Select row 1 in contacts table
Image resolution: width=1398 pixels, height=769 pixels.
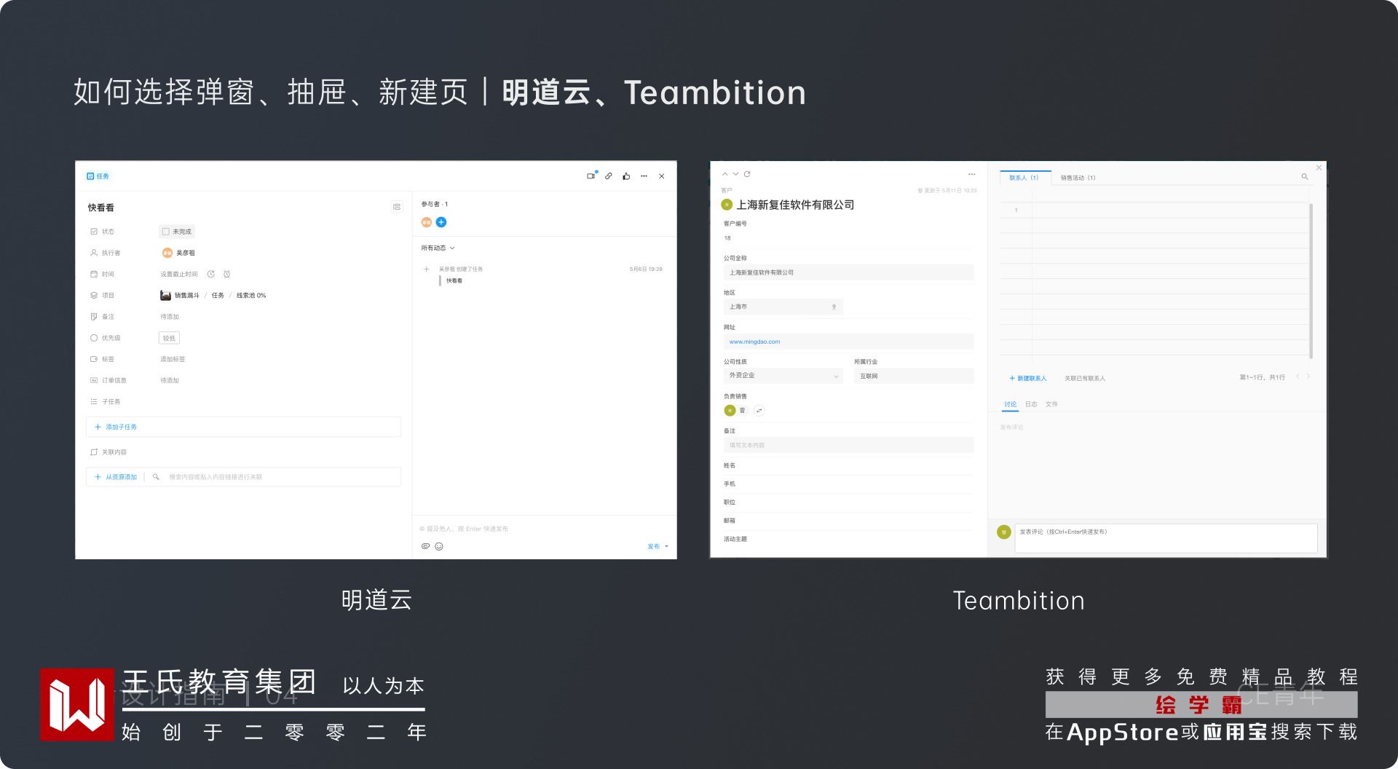tap(1016, 210)
